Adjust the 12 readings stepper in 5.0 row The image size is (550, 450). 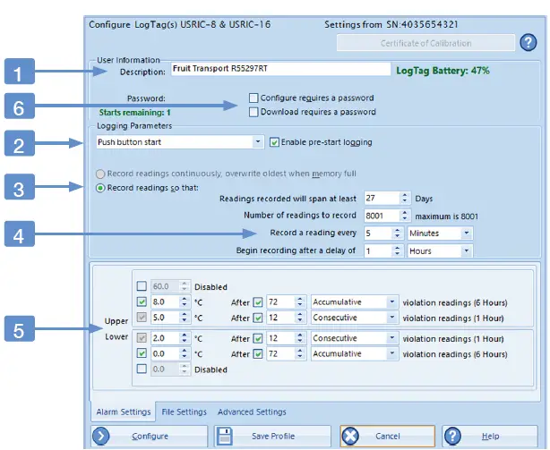click(299, 318)
